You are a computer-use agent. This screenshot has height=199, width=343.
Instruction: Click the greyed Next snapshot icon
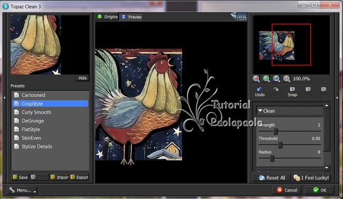pyautogui.click(x=324, y=92)
